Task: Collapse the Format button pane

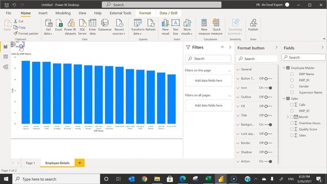Action: (x=276, y=48)
